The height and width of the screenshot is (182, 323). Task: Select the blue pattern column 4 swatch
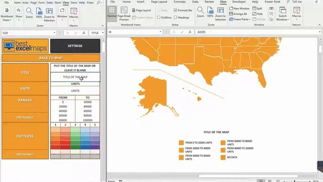tap(85, 138)
